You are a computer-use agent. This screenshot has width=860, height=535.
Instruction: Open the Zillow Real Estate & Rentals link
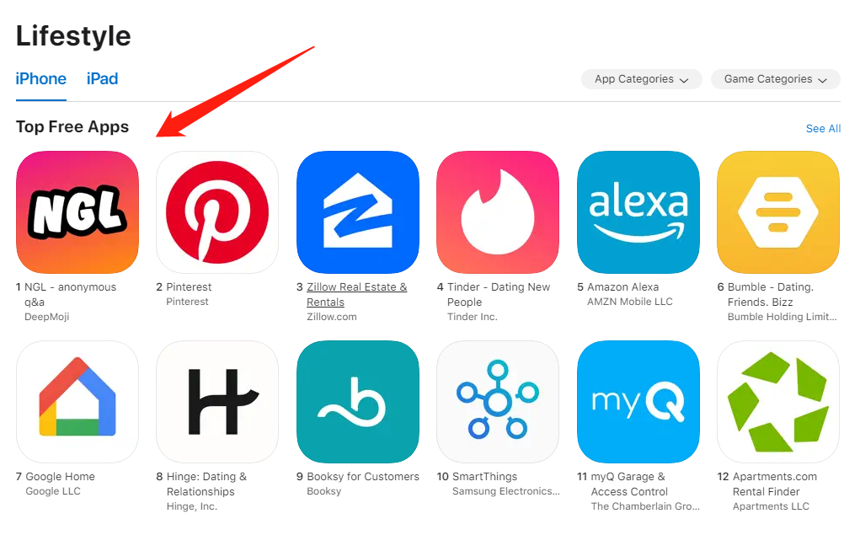click(x=356, y=295)
